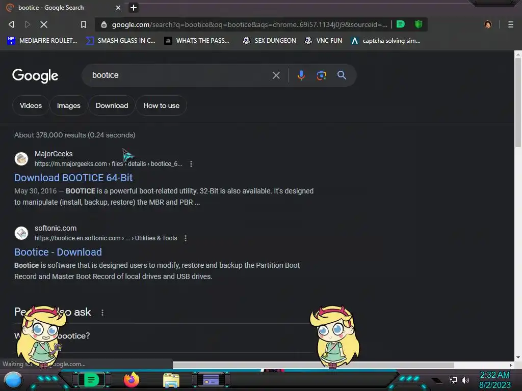Filter results by Videos

[31, 105]
